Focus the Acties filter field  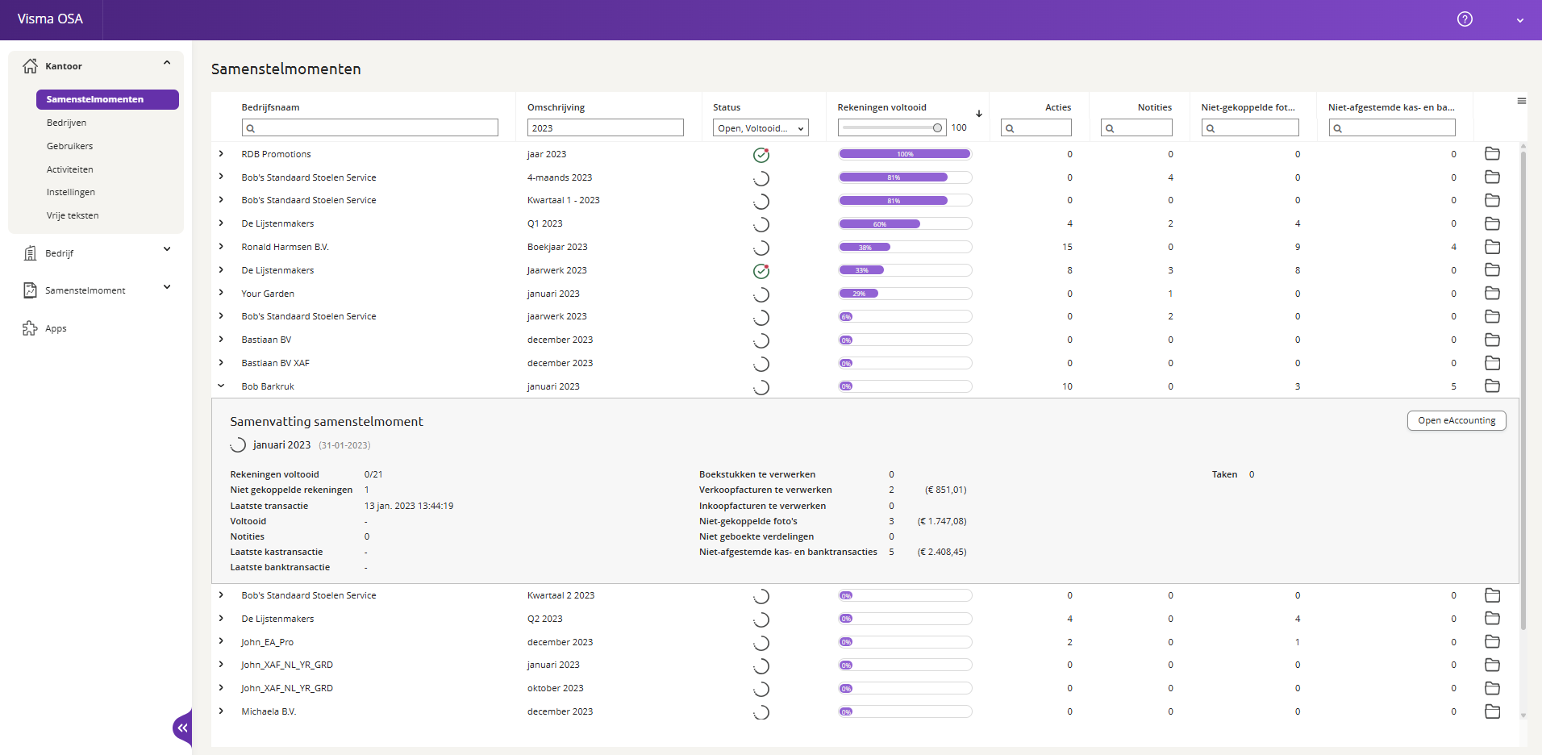pos(1036,127)
